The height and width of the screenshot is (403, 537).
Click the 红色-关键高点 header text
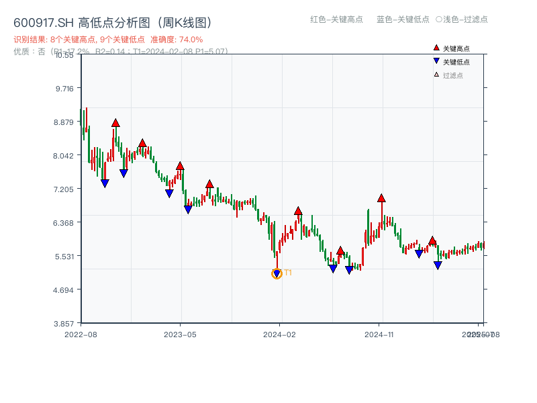[336, 19]
